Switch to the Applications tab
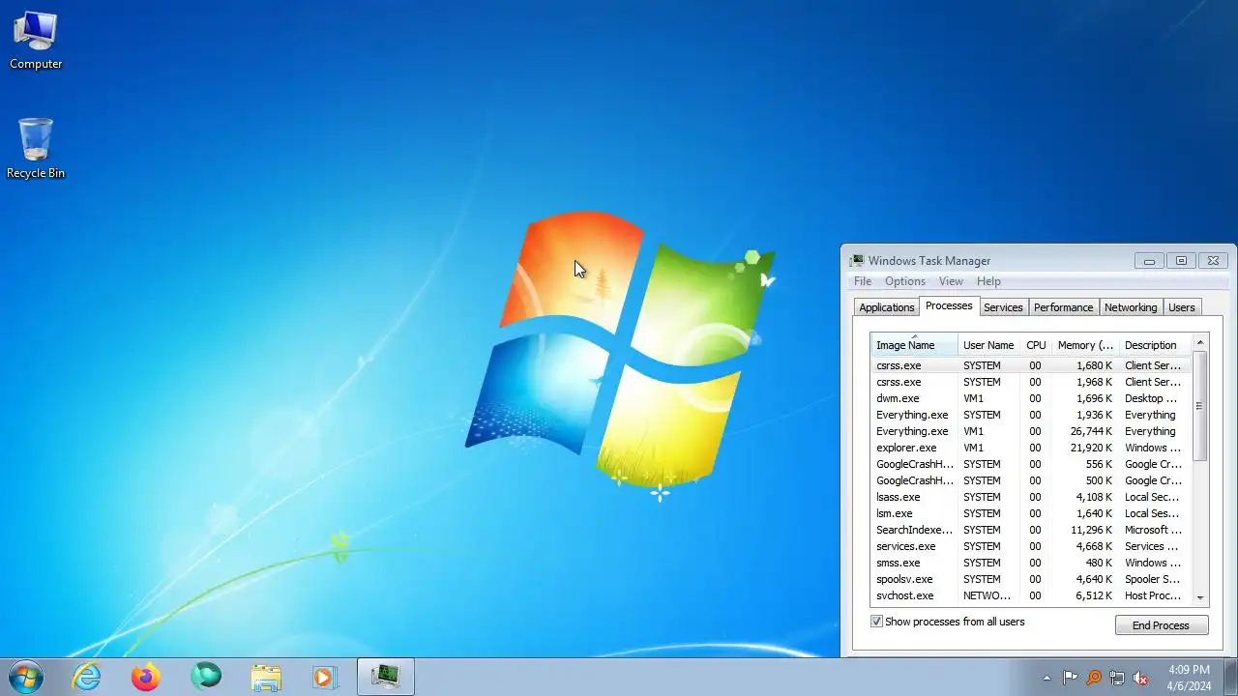 coord(886,307)
